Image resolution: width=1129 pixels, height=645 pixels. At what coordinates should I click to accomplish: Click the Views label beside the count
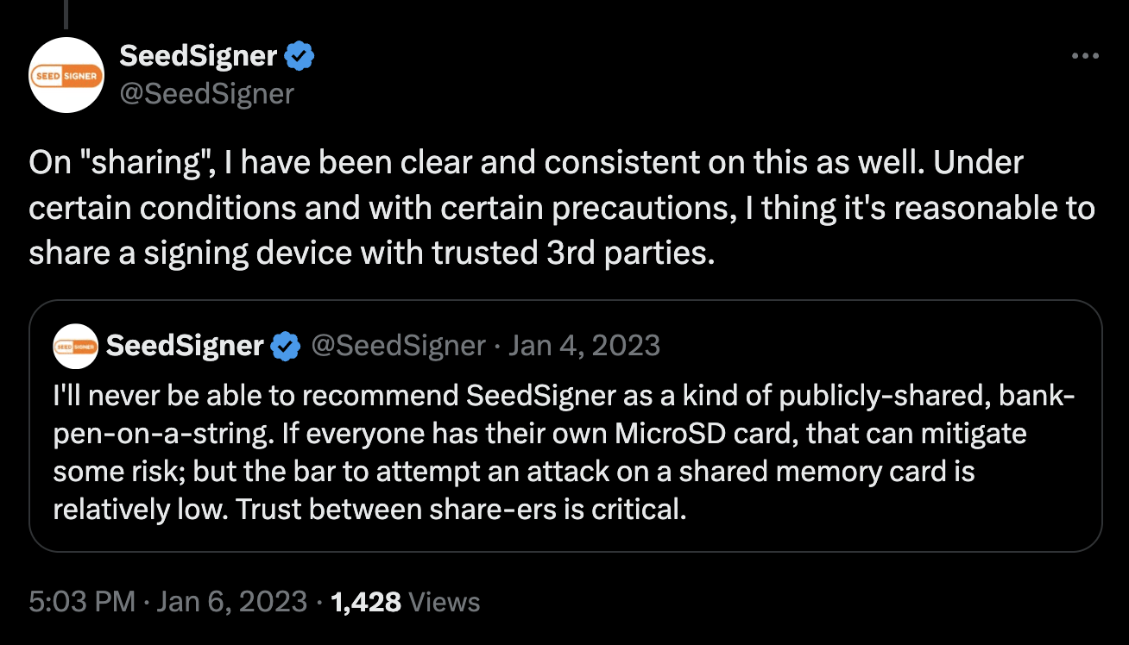(x=444, y=601)
